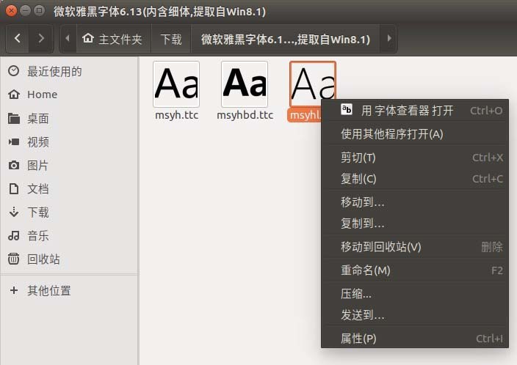Select the highlighted msyhl font thumbnail

[313, 81]
